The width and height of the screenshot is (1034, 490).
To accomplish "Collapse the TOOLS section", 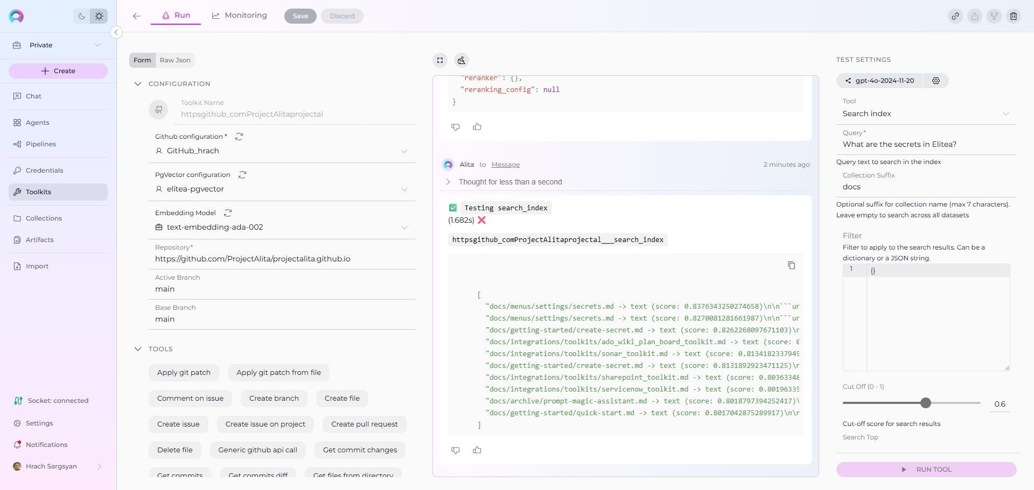I will pyautogui.click(x=138, y=349).
